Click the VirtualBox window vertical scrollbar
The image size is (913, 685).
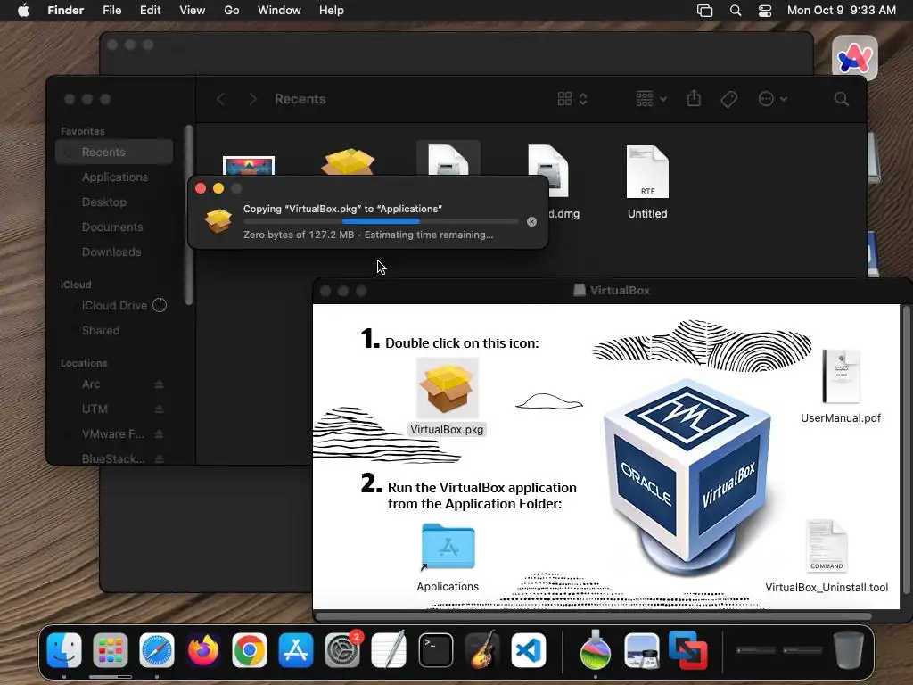pos(906,450)
